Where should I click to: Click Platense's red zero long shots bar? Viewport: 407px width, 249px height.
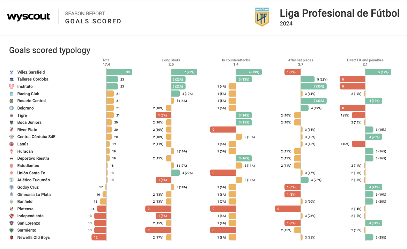158,209
